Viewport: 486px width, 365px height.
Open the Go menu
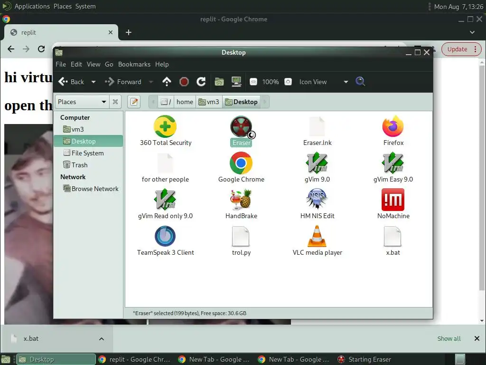[x=109, y=64]
